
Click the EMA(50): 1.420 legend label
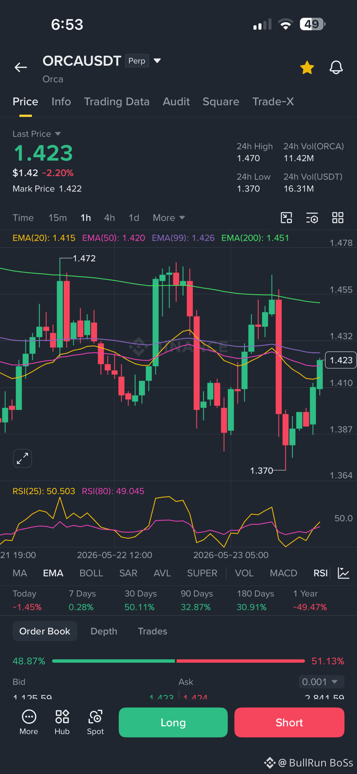click(x=113, y=238)
